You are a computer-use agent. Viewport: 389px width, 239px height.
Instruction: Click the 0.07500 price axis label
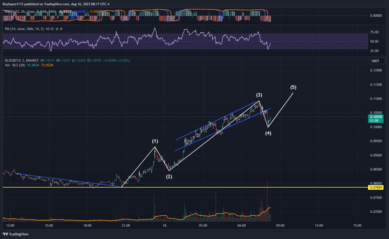(375, 198)
